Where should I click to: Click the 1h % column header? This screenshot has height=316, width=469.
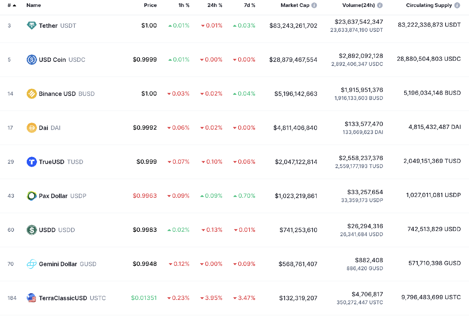(x=184, y=5)
